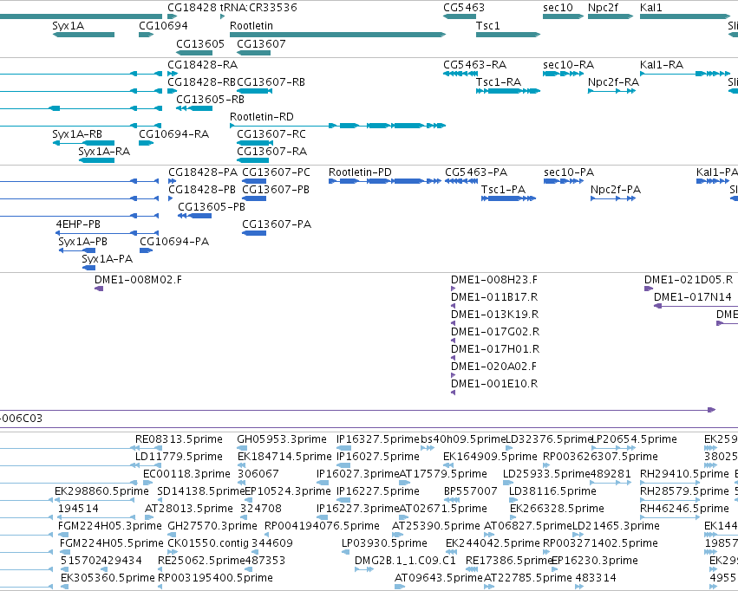Click the tRNA:CR33536 gene label
Viewport: 738px width, 591px height.
258,8
